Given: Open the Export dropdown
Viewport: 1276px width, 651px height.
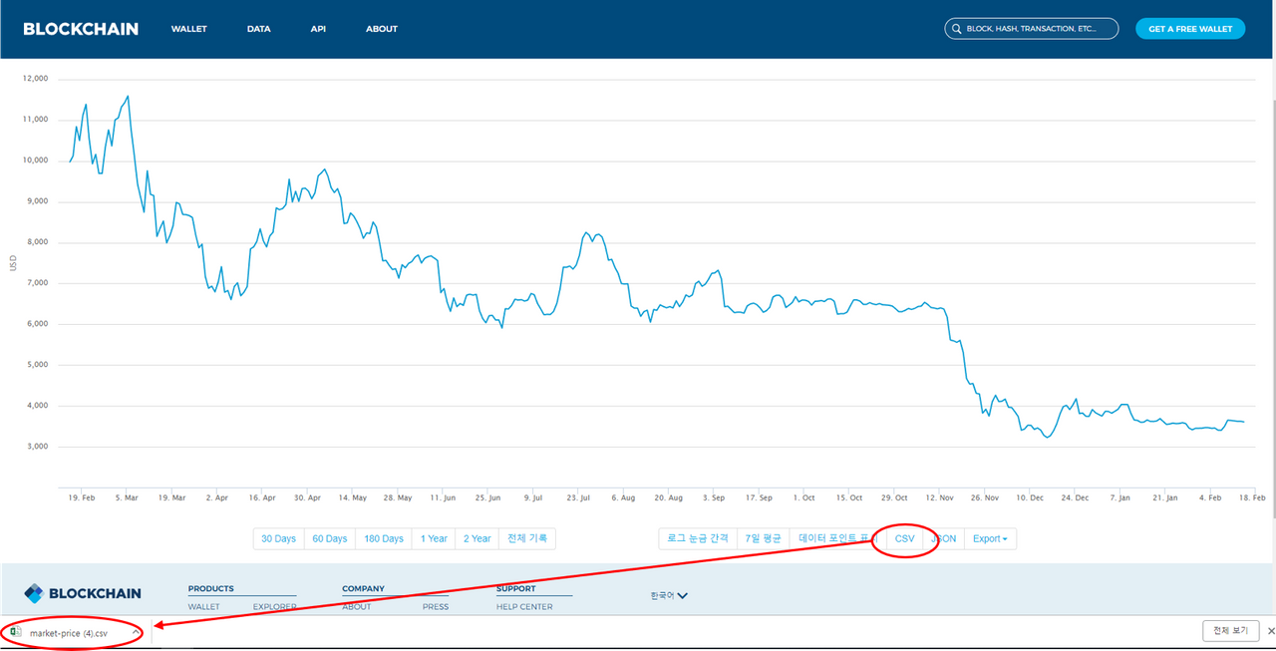Looking at the screenshot, I should pos(989,538).
